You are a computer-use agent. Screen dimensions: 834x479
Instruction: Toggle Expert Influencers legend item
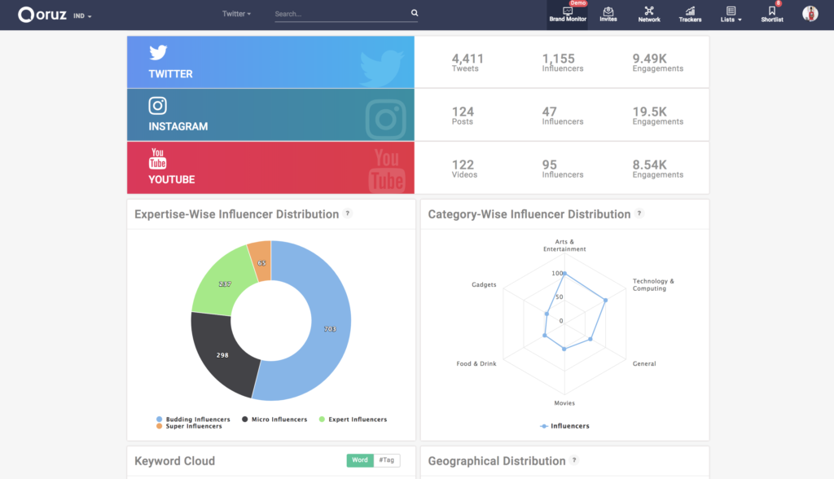pos(353,420)
